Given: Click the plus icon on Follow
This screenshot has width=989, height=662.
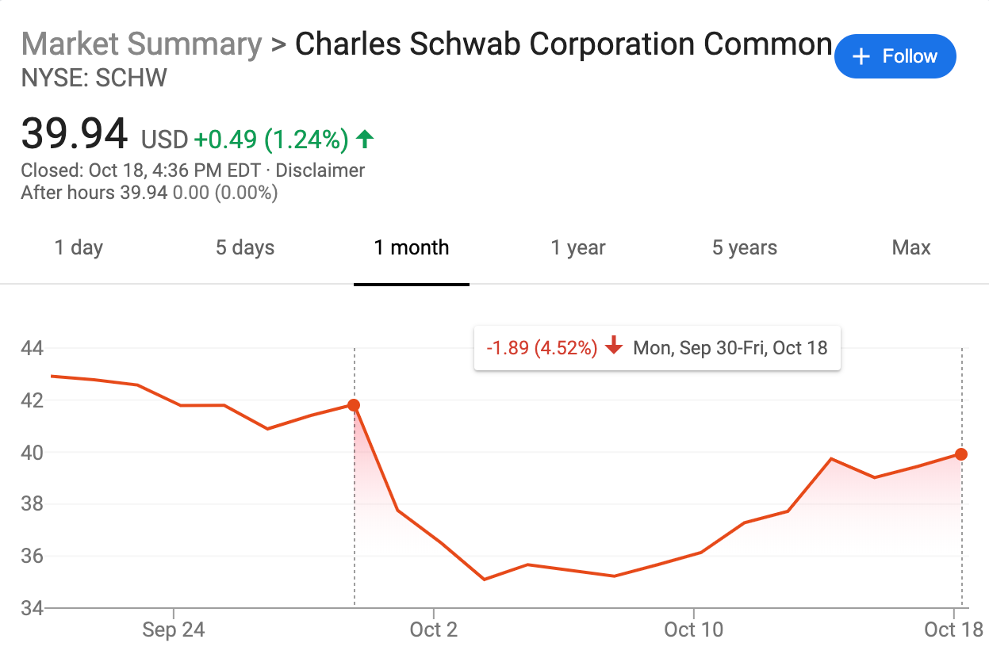Looking at the screenshot, I should click(861, 57).
